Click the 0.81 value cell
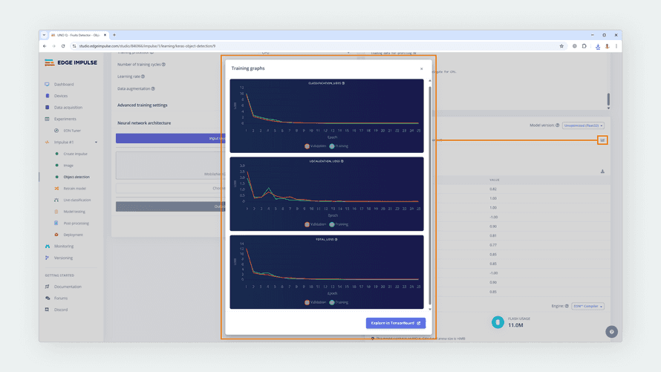 click(493, 236)
